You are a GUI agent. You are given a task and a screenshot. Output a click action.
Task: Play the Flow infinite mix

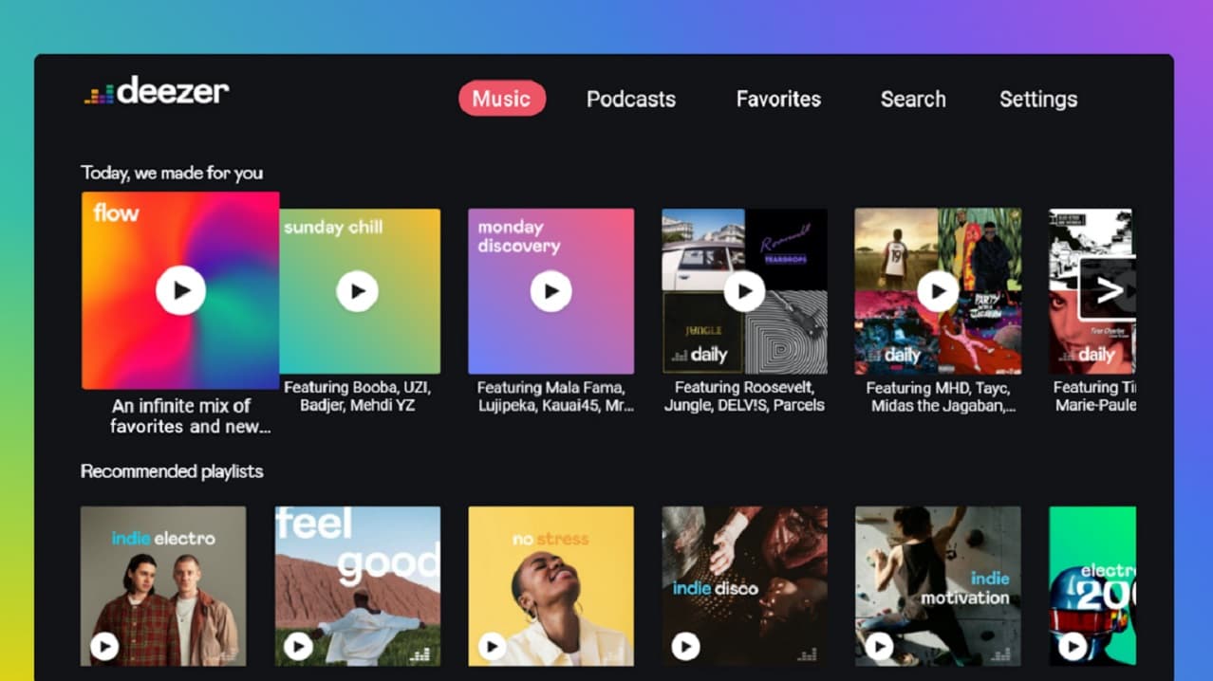(180, 290)
